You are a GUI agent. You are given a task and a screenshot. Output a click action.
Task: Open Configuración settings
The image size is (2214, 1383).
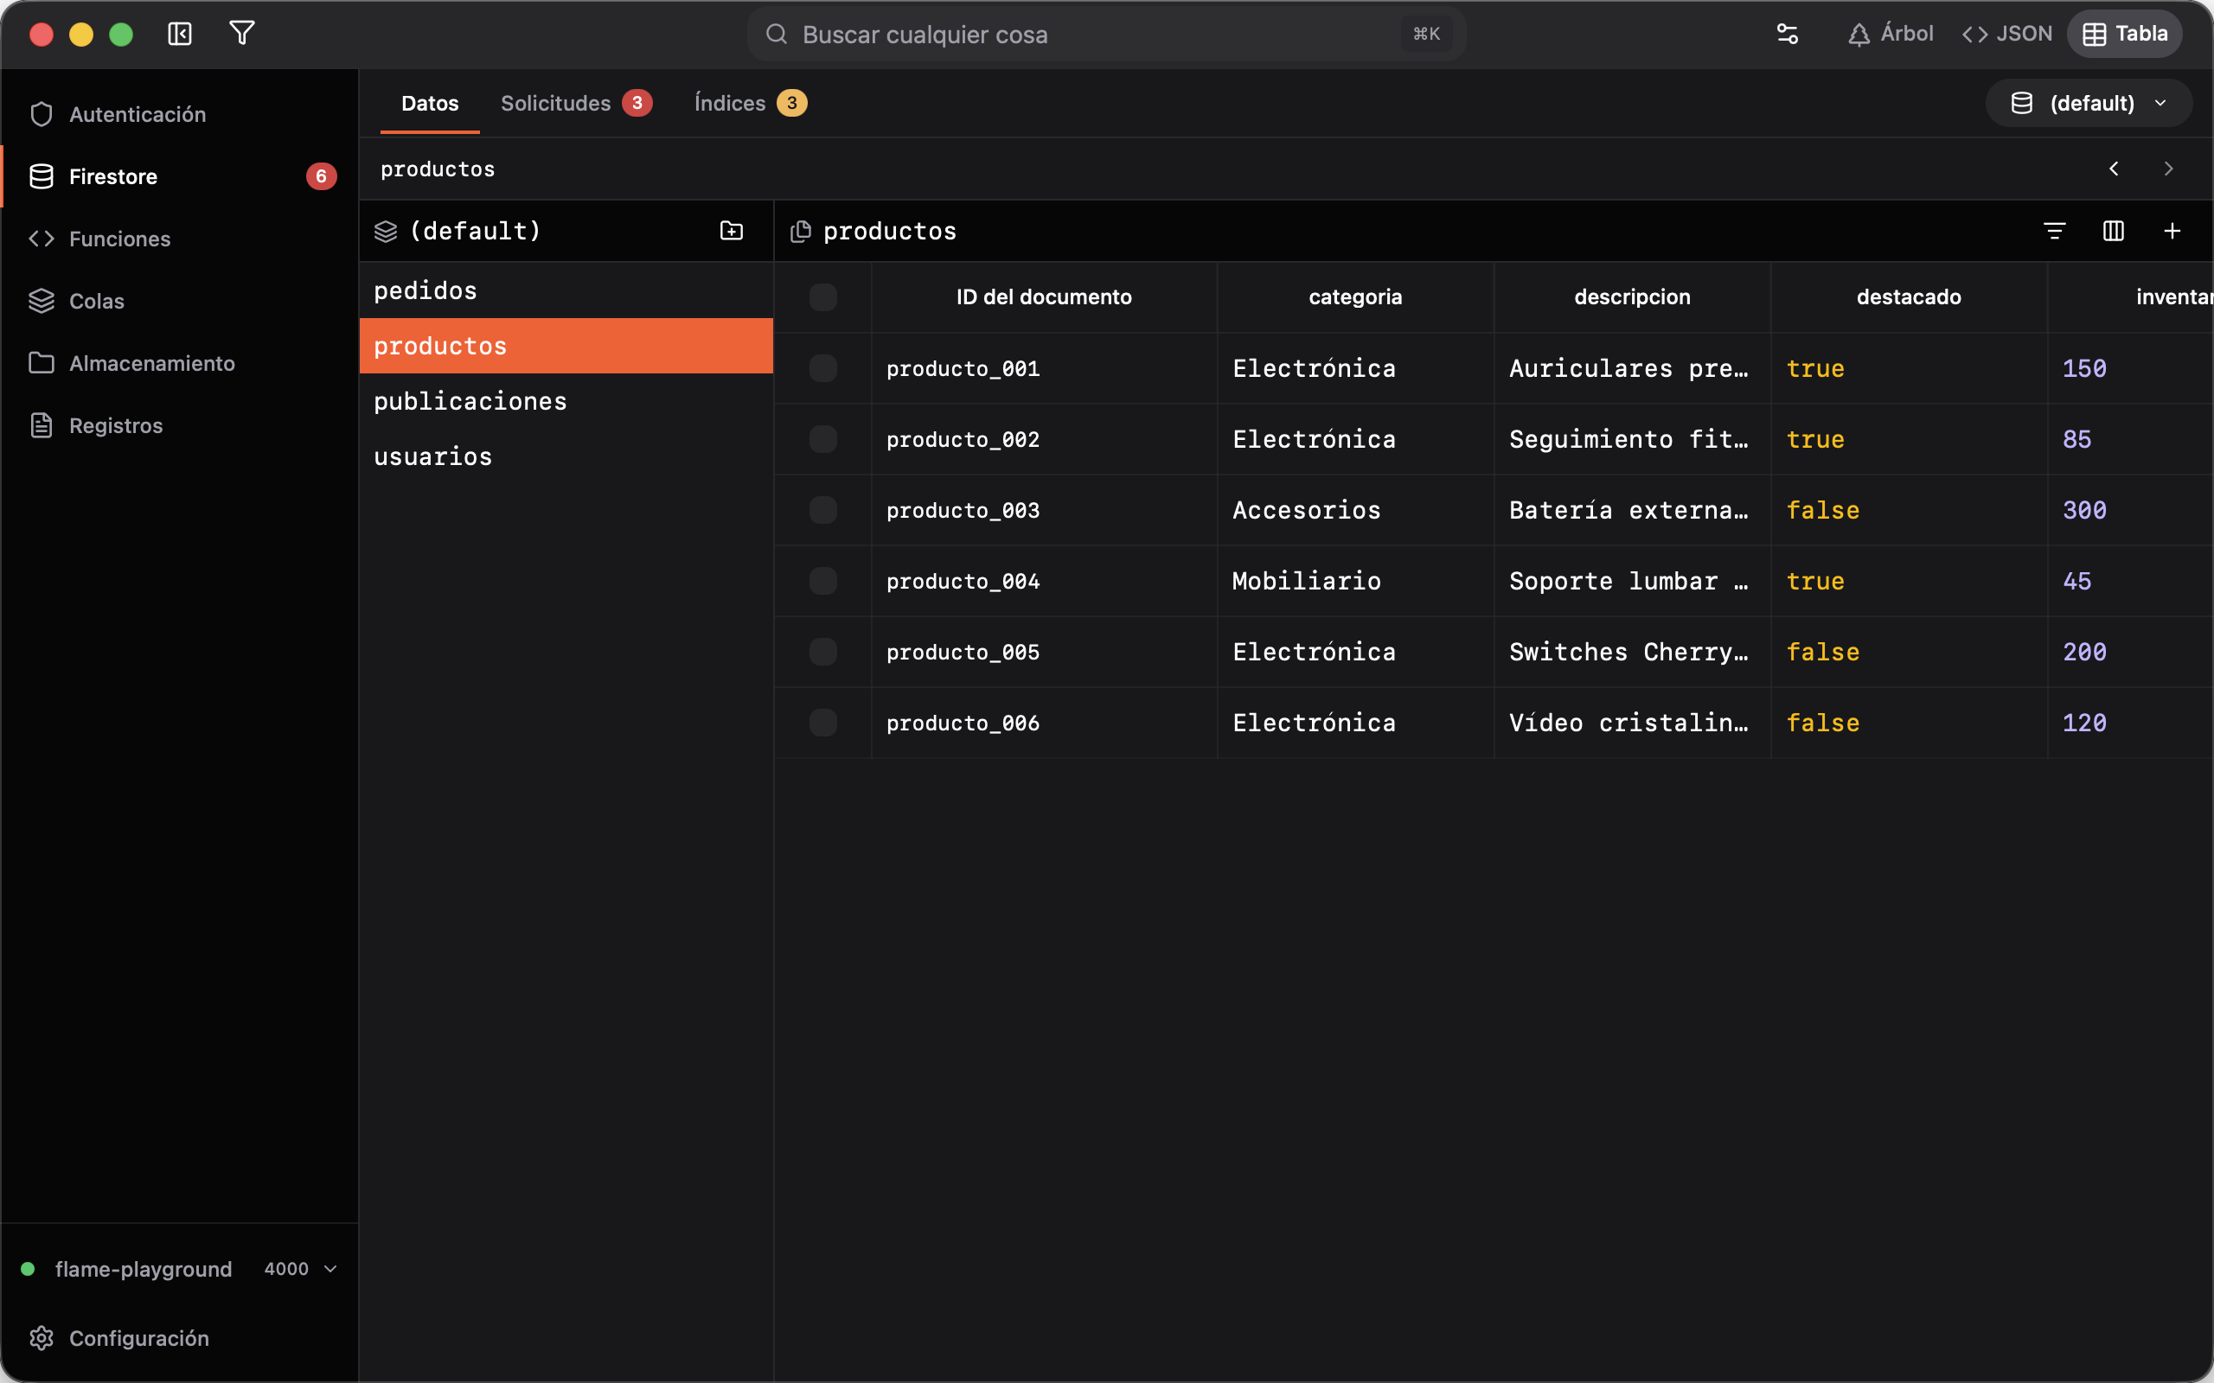(x=179, y=1338)
